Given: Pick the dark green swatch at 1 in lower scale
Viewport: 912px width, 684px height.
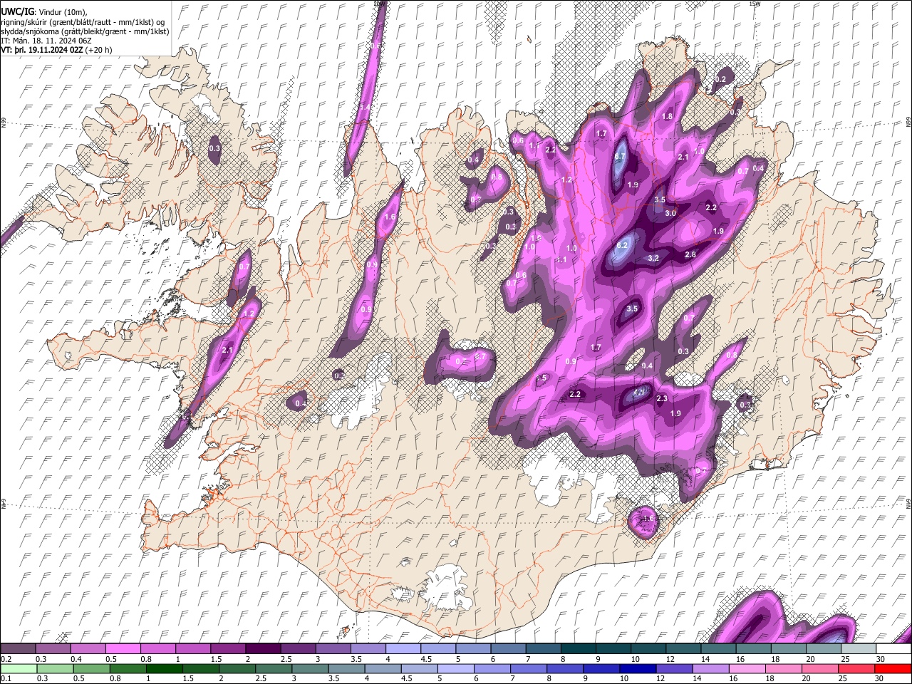Looking at the screenshot, I should coord(164,668).
